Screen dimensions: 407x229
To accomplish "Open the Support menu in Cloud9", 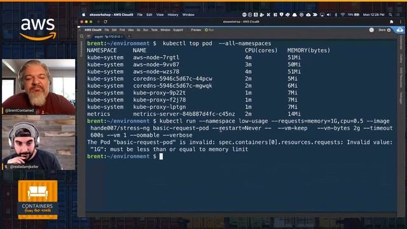I will click(178, 30).
